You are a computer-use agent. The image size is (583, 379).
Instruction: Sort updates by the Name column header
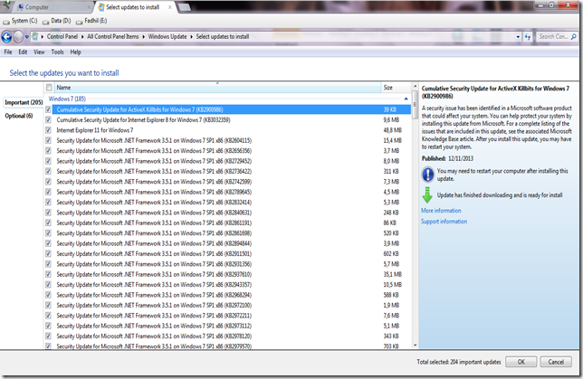pyautogui.click(x=217, y=88)
